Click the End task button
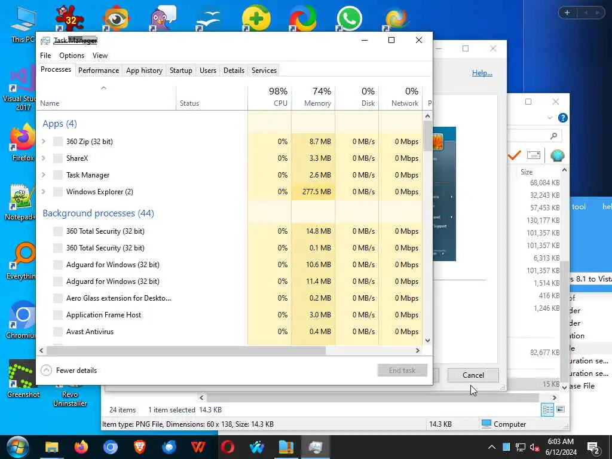Screen dimensions: 612x459 (x=402, y=371)
